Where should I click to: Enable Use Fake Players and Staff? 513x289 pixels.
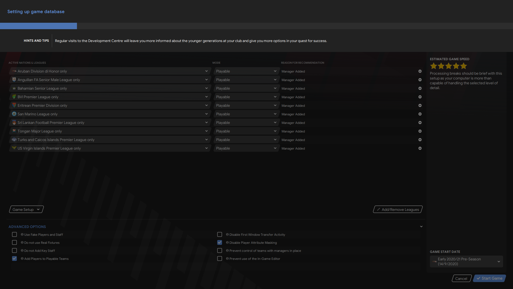pos(14,234)
